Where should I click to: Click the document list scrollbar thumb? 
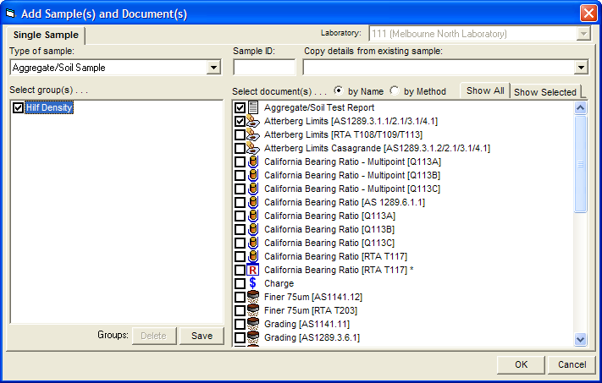click(x=581, y=164)
